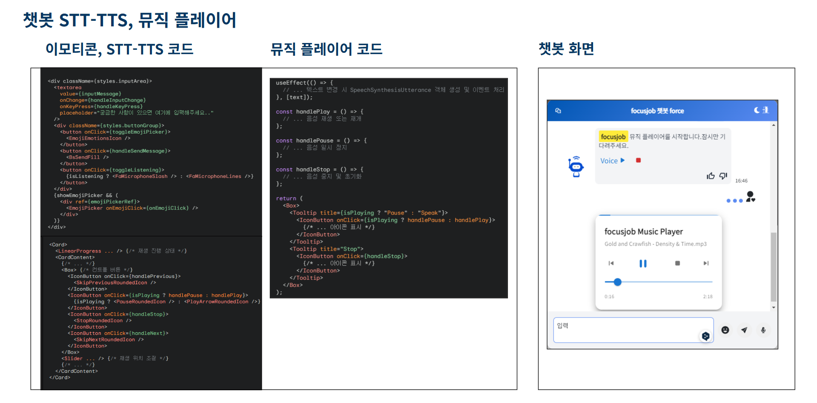Click the thumbs up icon on bot message

pyautogui.click(x=711, y=176)
